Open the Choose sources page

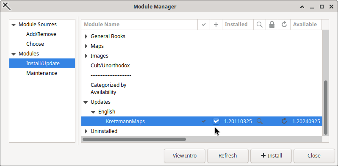click(35, 44)
